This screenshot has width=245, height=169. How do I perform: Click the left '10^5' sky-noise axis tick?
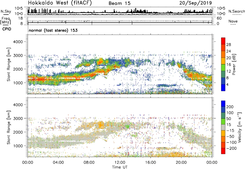point(19,9)
